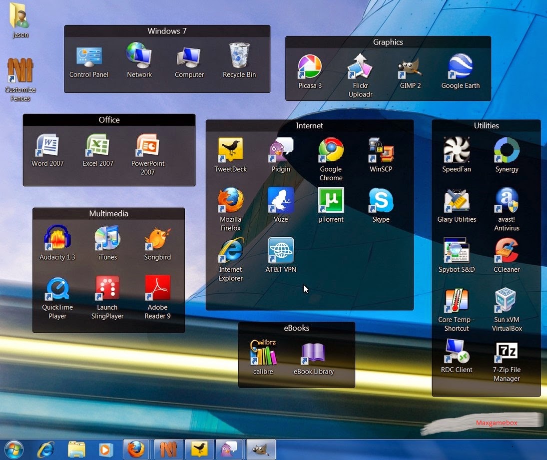Screen dimensions: 547x460
Task: Open Windows Explorer folder in taskbar
Action: (x=76, y=450)
